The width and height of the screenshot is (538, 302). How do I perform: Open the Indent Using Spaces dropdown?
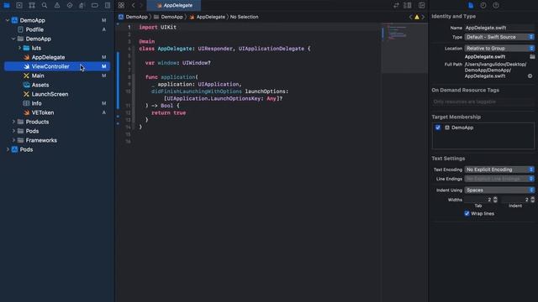click(x=499, y=190)
